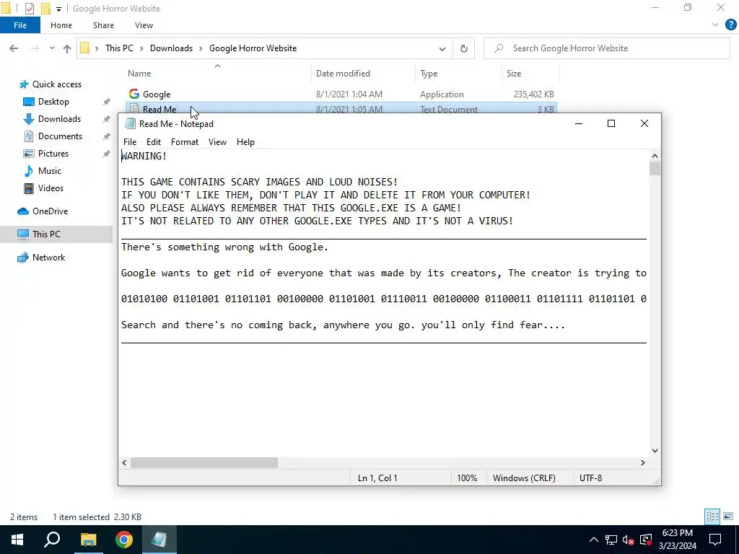Screen dimensions: 739x554
Task: Click Notepad scroll right arrow
Action: tap(642, 462)
